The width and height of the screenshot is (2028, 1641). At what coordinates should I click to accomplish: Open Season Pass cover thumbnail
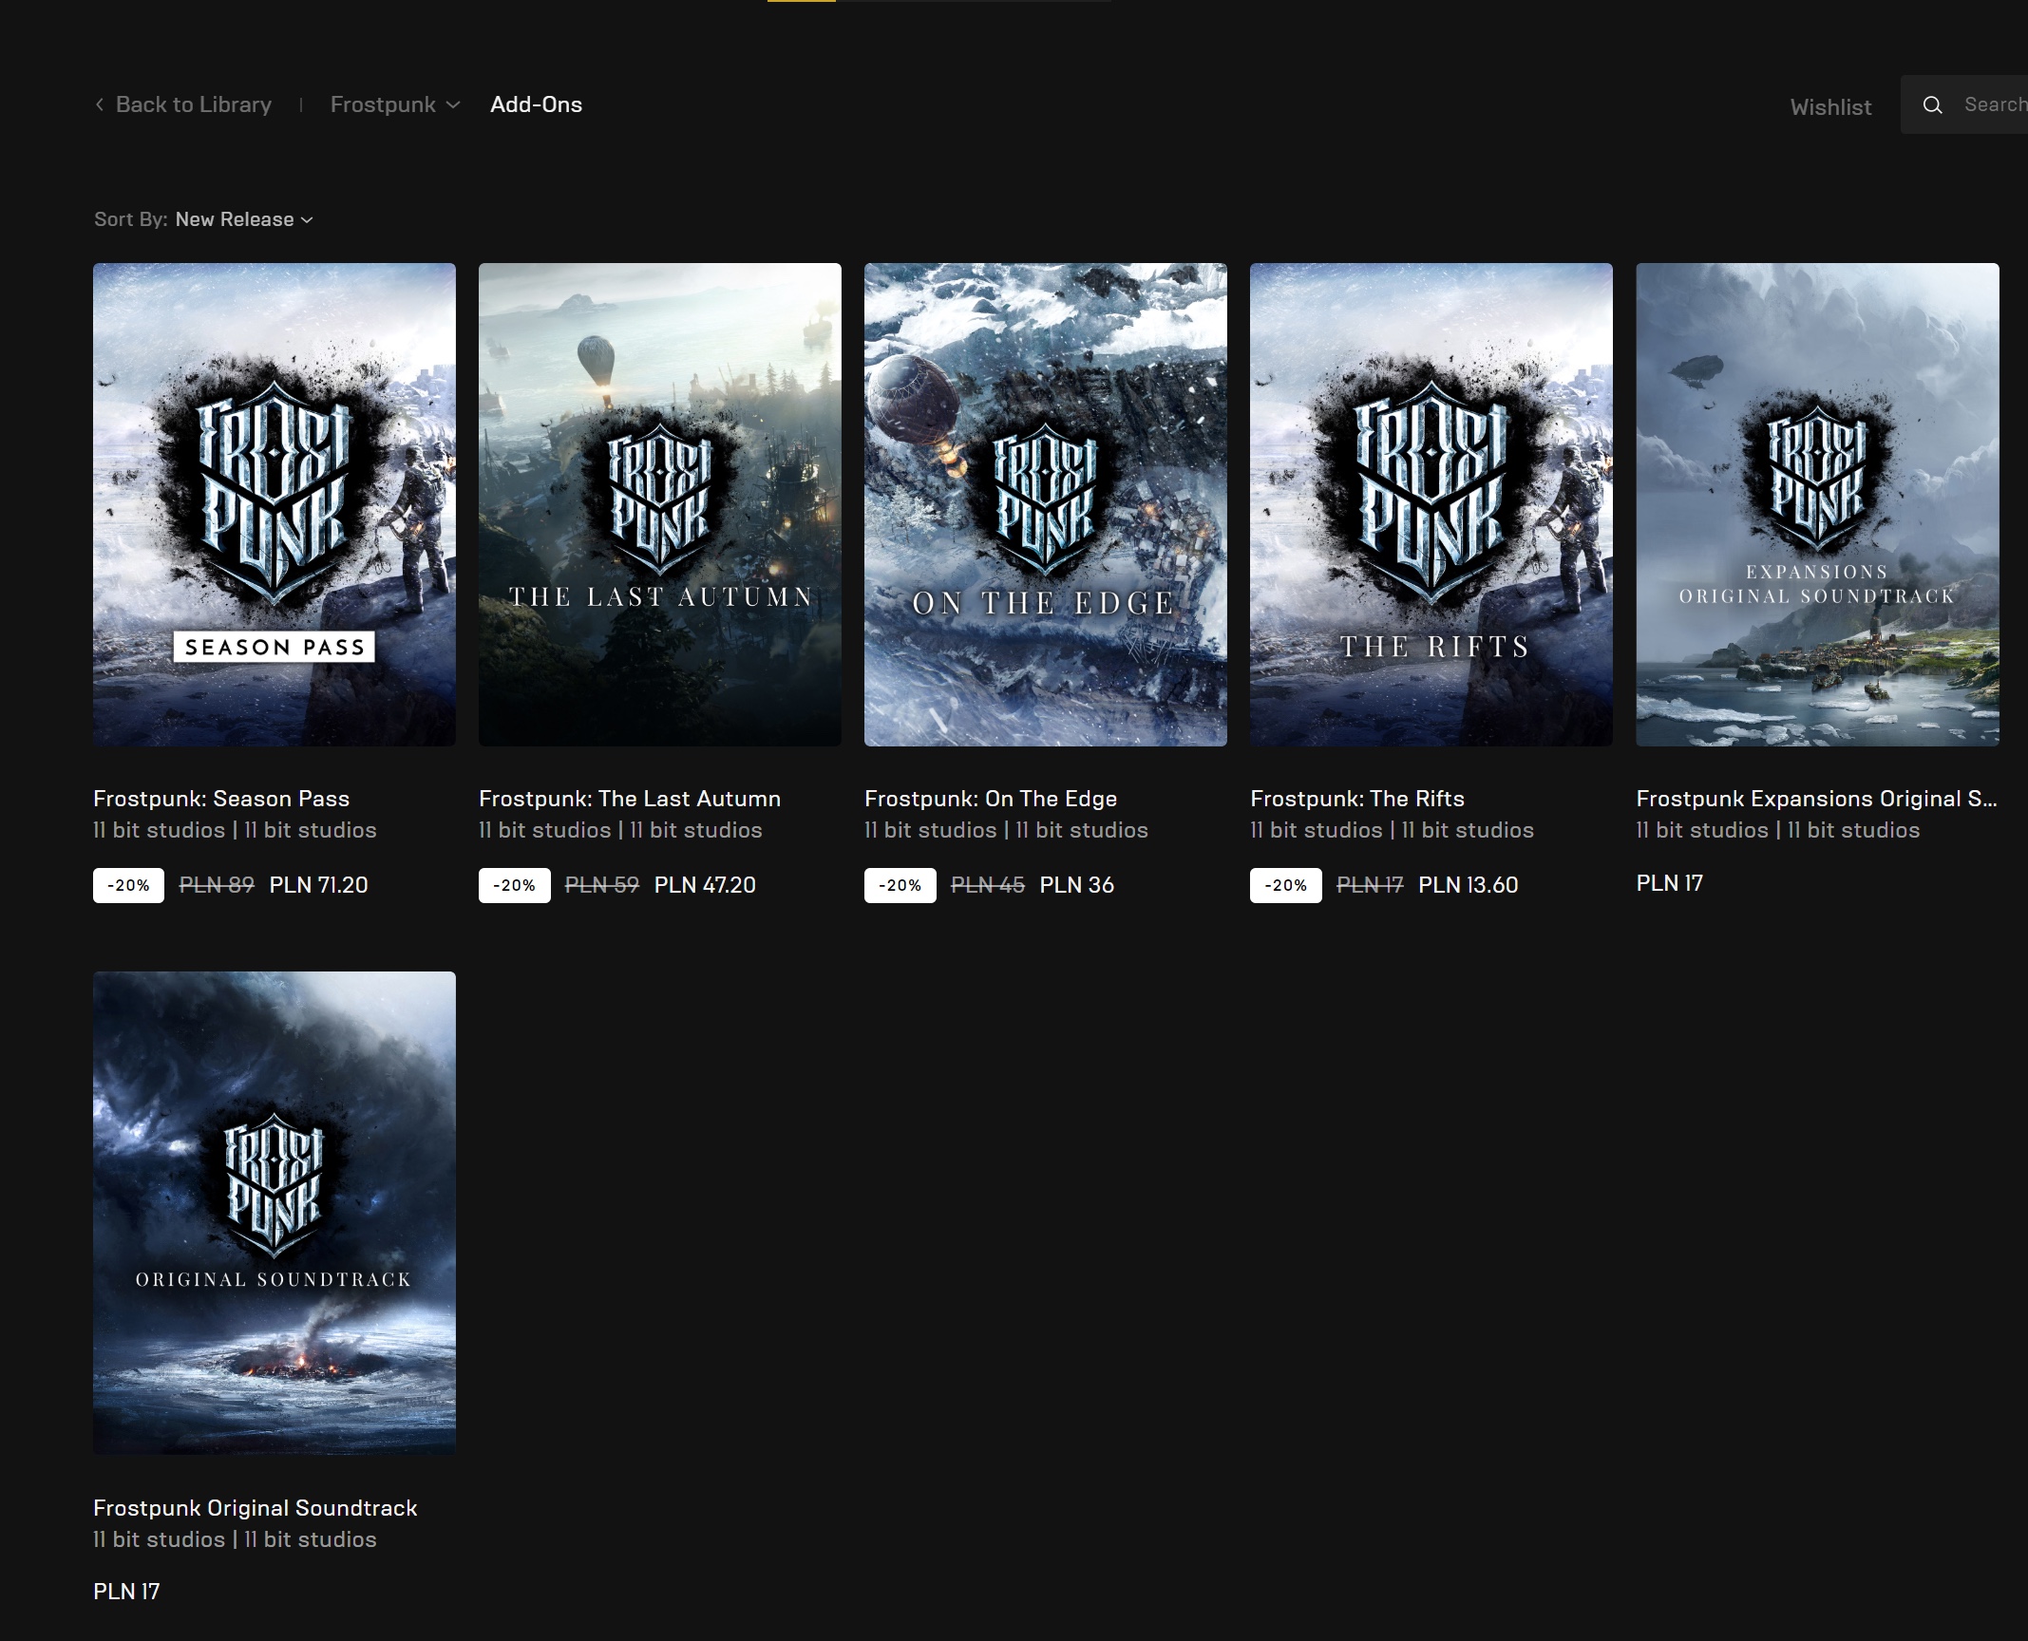pyautogui.click(x=274, y=504)
